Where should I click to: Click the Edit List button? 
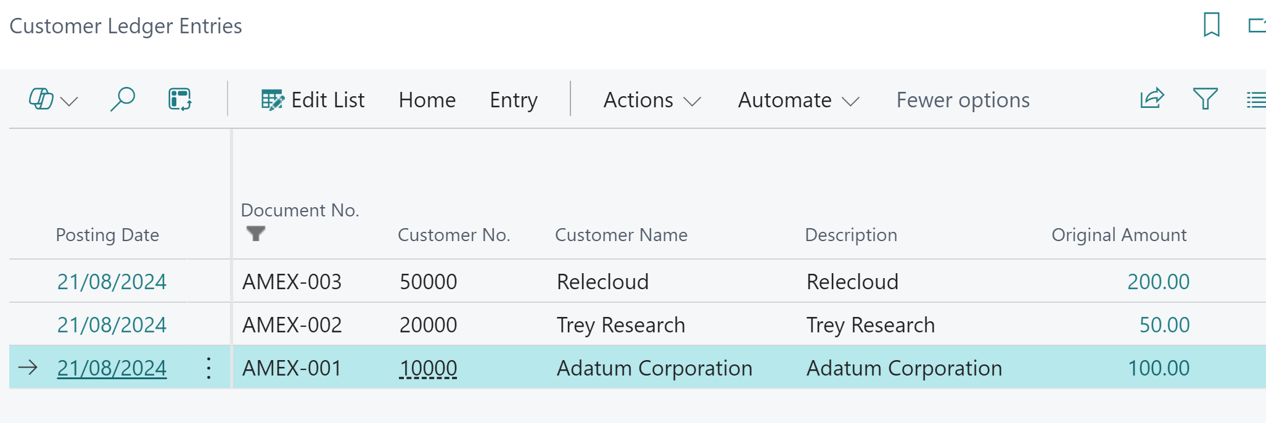click(x=313, y=100)
